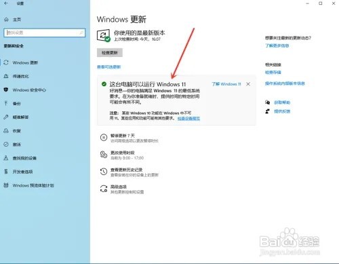Click the 更新和安全 section header
Viewport: 339px width, 264px height.
tap(14, 46)
